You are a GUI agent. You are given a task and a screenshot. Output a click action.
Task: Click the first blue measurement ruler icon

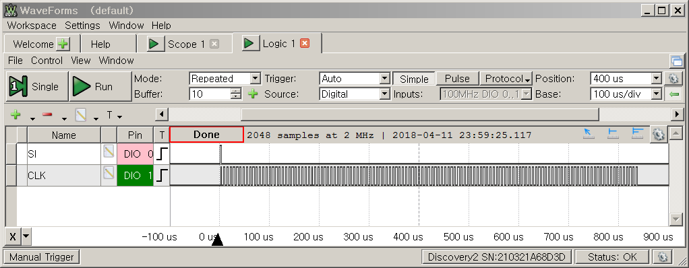613,134
